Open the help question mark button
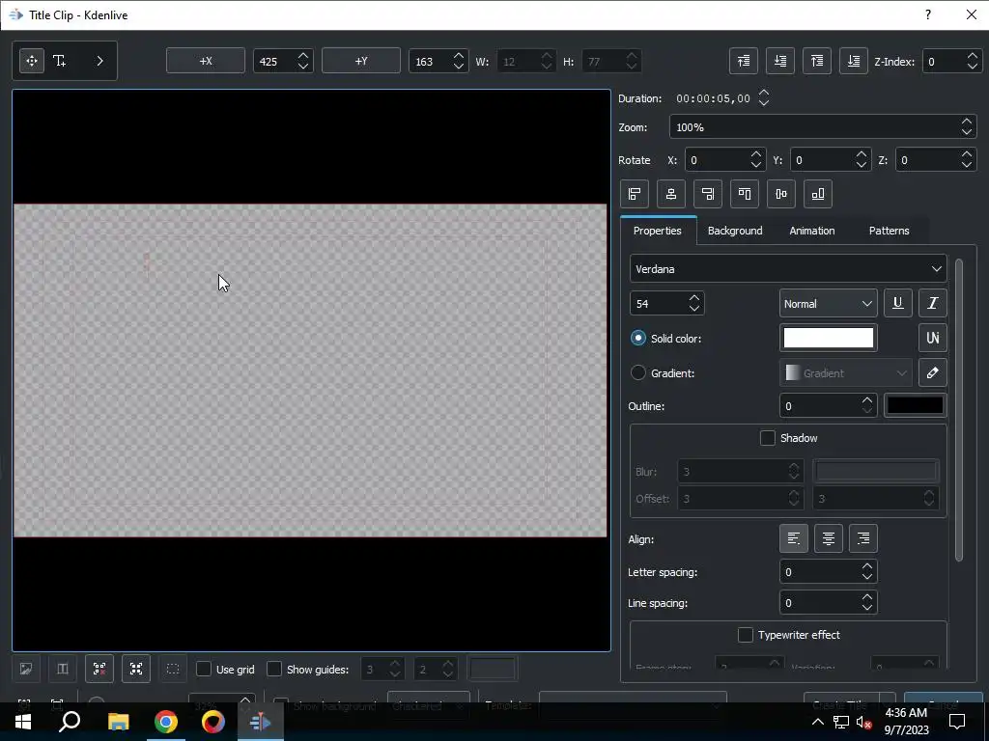 coord(928,14)
